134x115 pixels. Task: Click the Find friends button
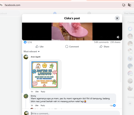coord(129,13)
